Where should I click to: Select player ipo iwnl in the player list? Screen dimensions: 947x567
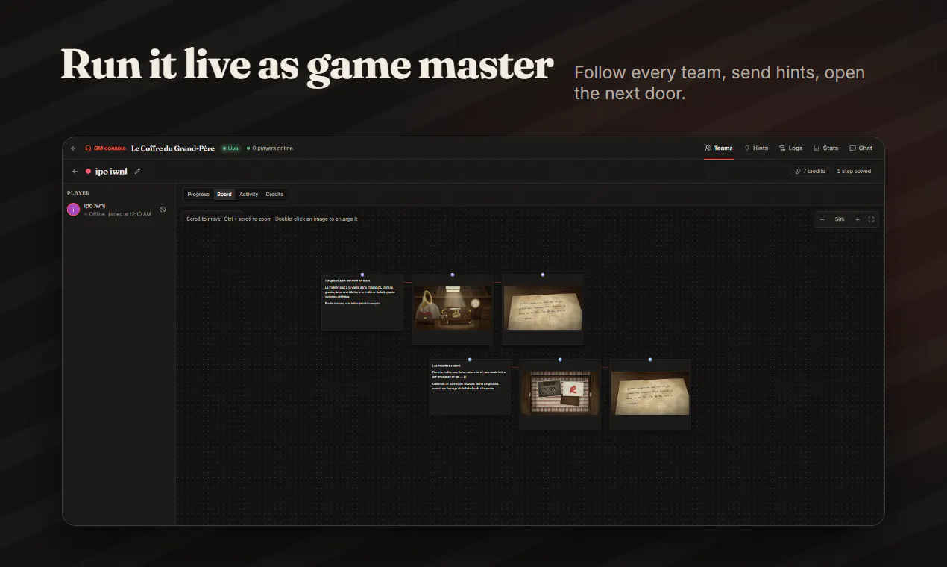click(x=119, y=210)
